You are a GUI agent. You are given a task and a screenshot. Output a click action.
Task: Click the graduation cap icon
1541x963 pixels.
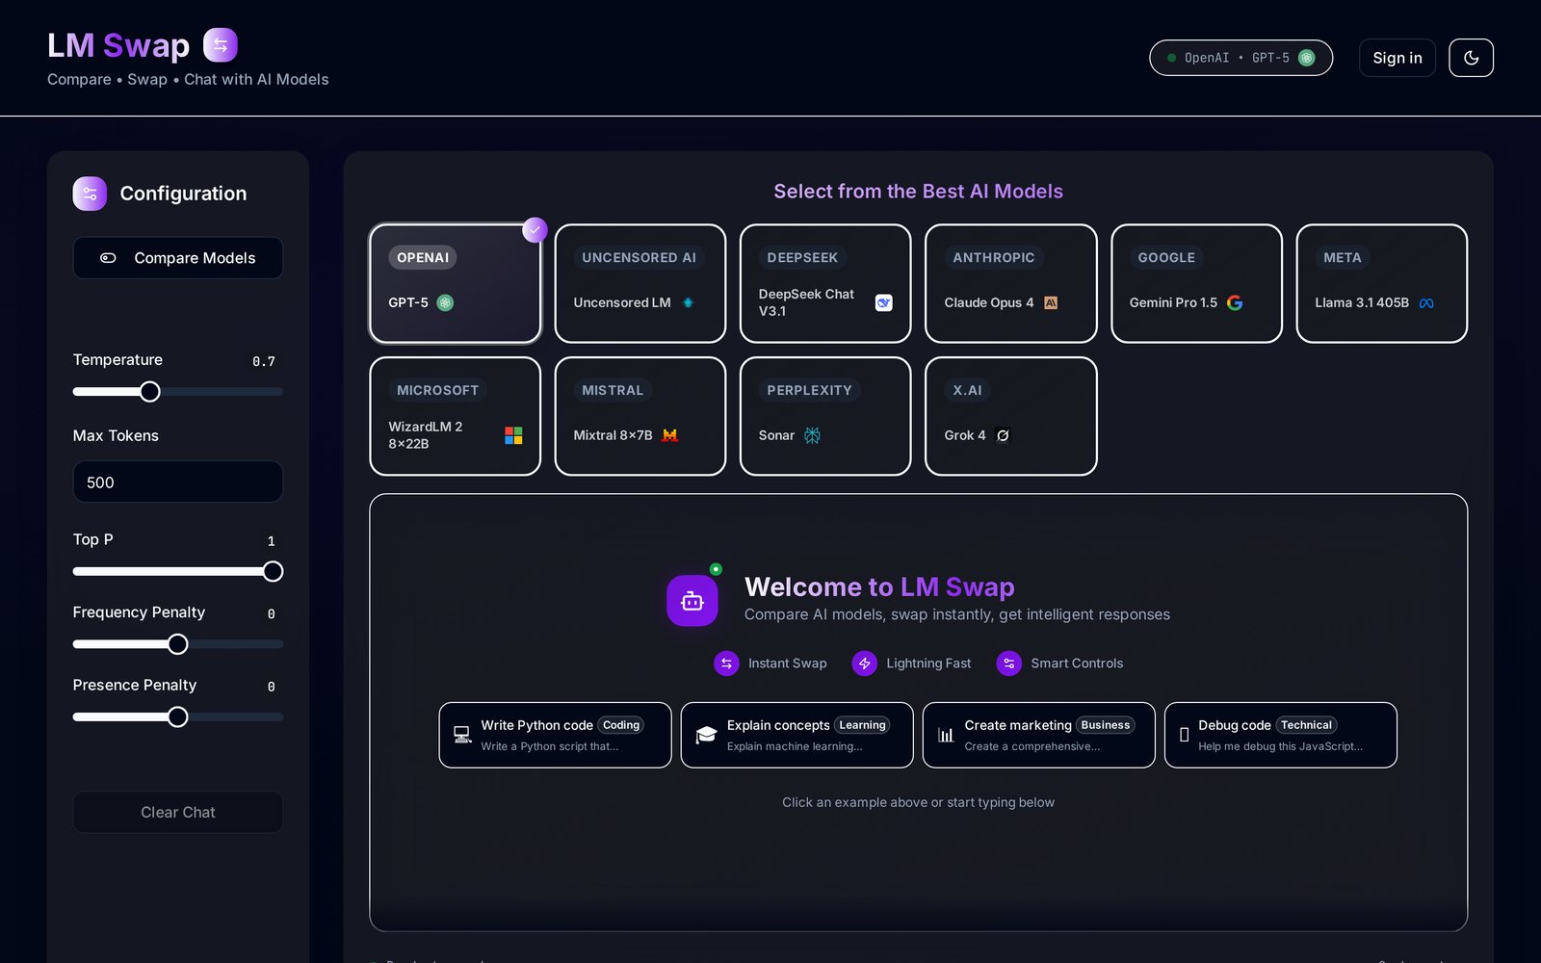pyautogui.click(x=706, y=735)
